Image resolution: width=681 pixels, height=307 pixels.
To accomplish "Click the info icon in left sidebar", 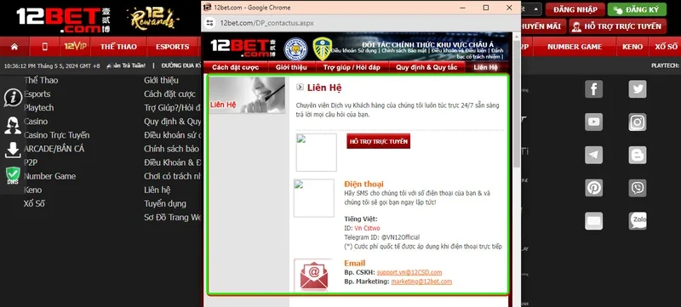I will (13, 98).
